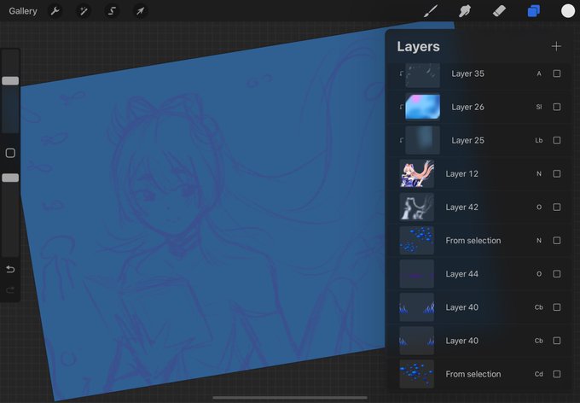Toggle visibility checkbox for Layer 12

click(557, 173)
